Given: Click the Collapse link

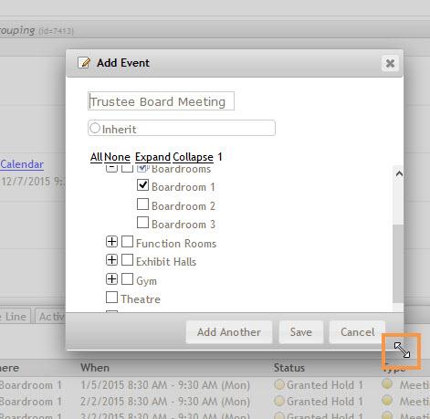Looking at the screenshot, I should point(193,157).
